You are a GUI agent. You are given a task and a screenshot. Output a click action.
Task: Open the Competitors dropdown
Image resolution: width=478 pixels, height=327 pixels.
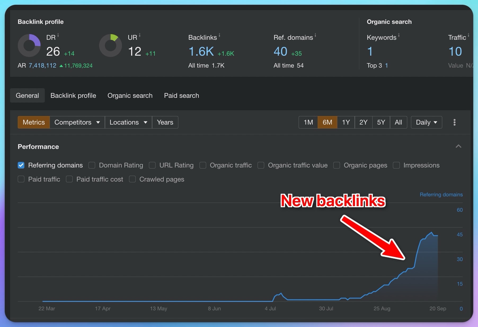click(77, 122)
